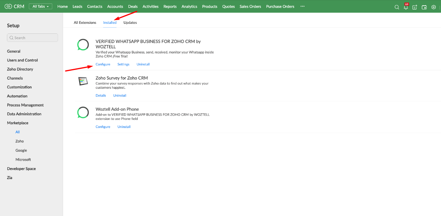Open the Reports module
441x216 pixels.
tap(170, 7)
